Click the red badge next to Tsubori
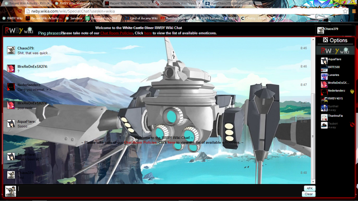 352,125
